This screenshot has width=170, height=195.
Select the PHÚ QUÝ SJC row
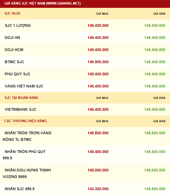pyautogui.click(x=17, y=74)
